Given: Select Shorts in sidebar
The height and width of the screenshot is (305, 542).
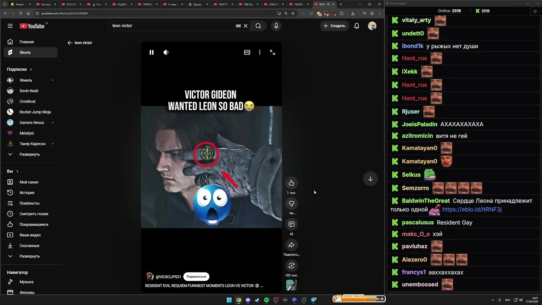Looking at the screenshot, I should (x=30, y=53).
